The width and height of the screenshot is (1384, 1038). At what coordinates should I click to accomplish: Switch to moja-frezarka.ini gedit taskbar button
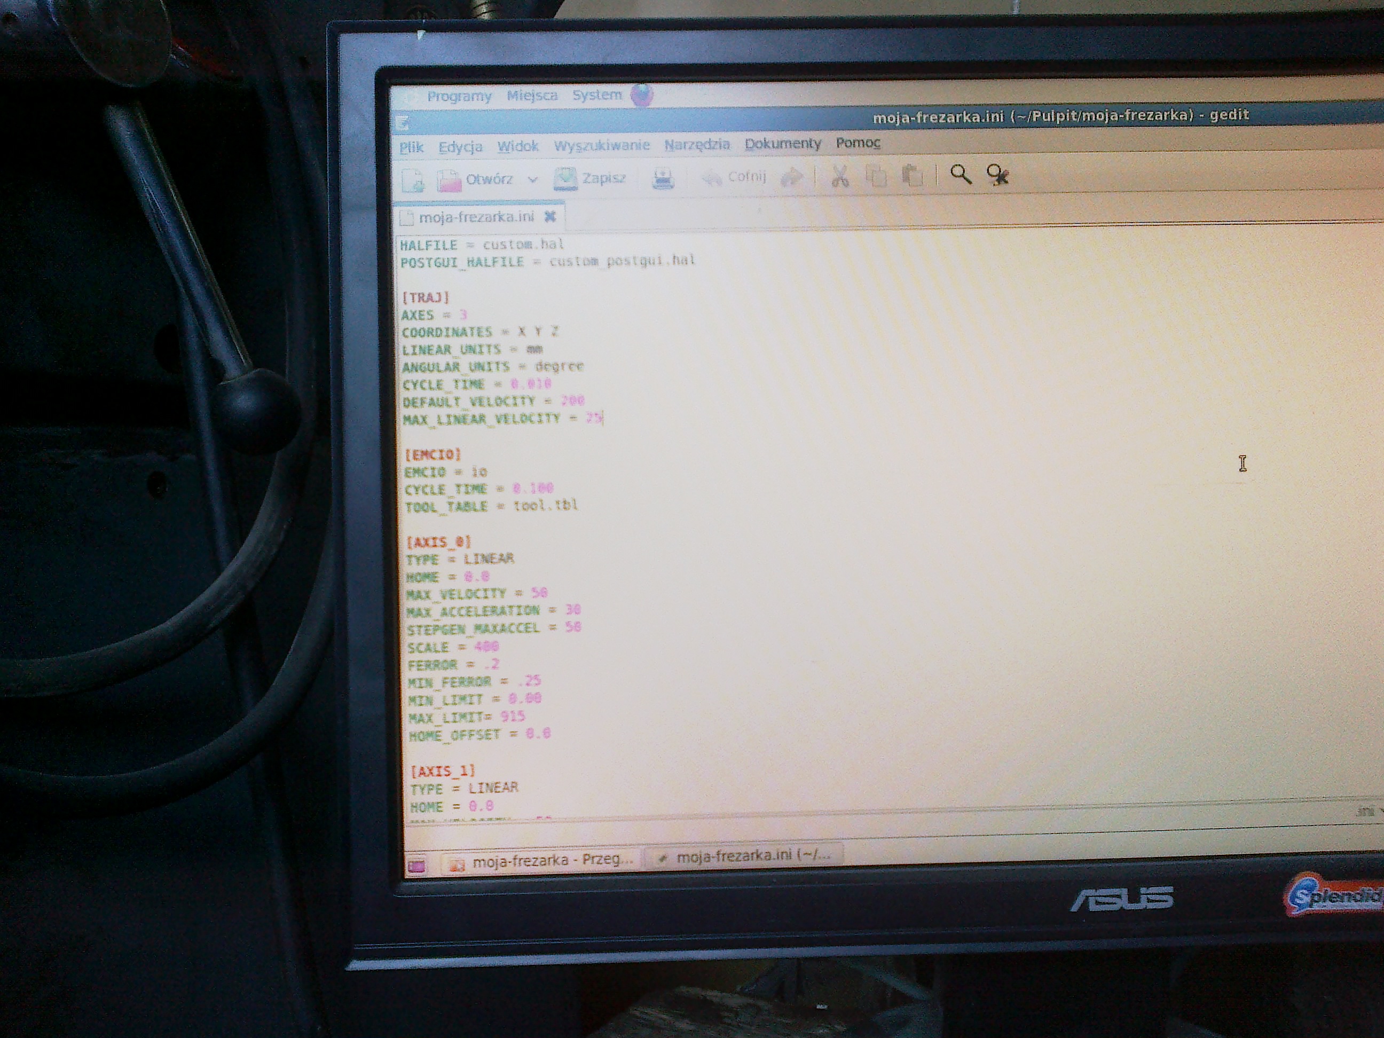pyautogui.click(x=744, y=855)
